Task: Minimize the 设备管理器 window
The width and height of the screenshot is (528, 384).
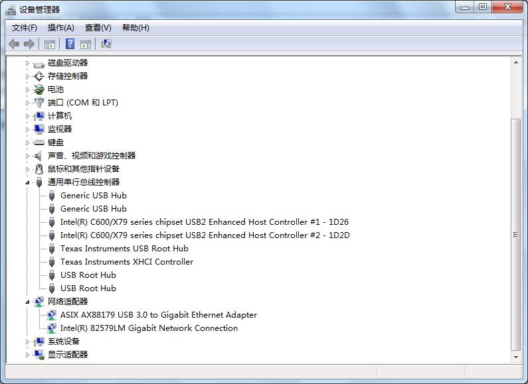Action: 465,7
